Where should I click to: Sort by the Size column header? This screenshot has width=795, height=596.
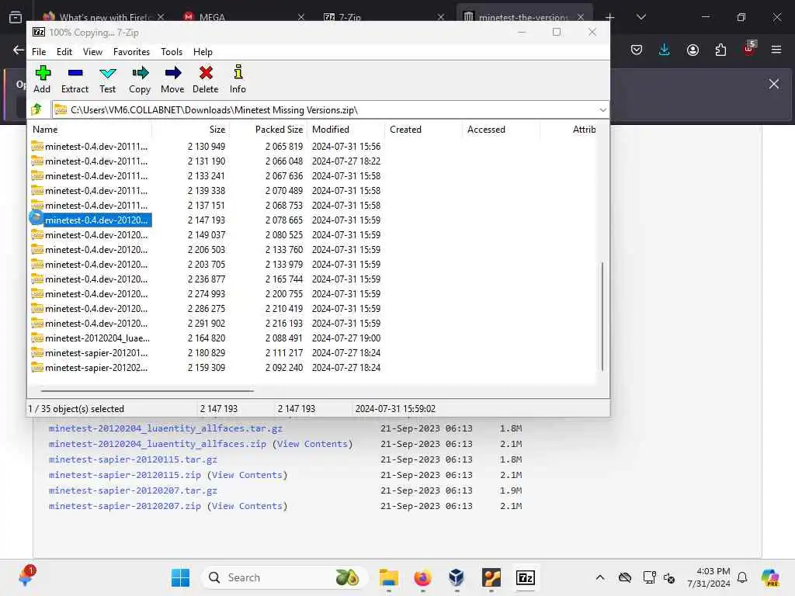[x=191, y=130]
